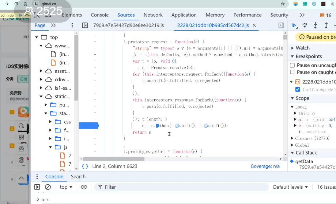Open the Memory panel
336x204 pixels.
(x=215, y=15)
